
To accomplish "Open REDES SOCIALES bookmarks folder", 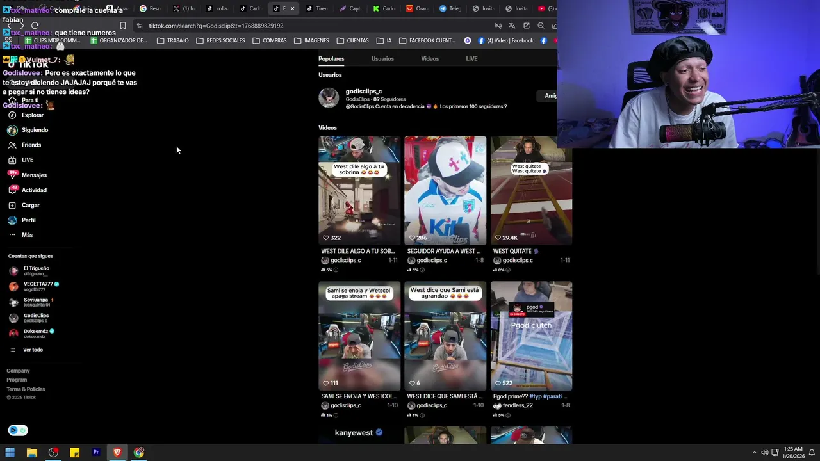I will pos(220,40).
